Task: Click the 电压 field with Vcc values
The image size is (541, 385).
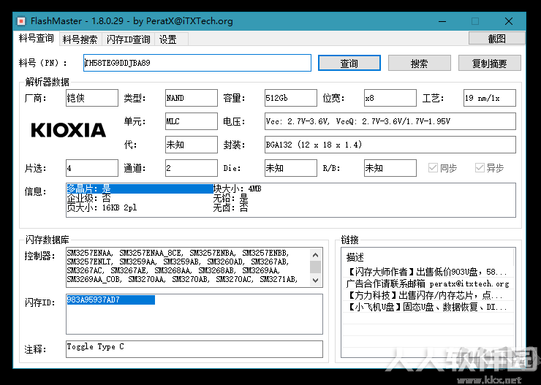Action: coord(390,121)
